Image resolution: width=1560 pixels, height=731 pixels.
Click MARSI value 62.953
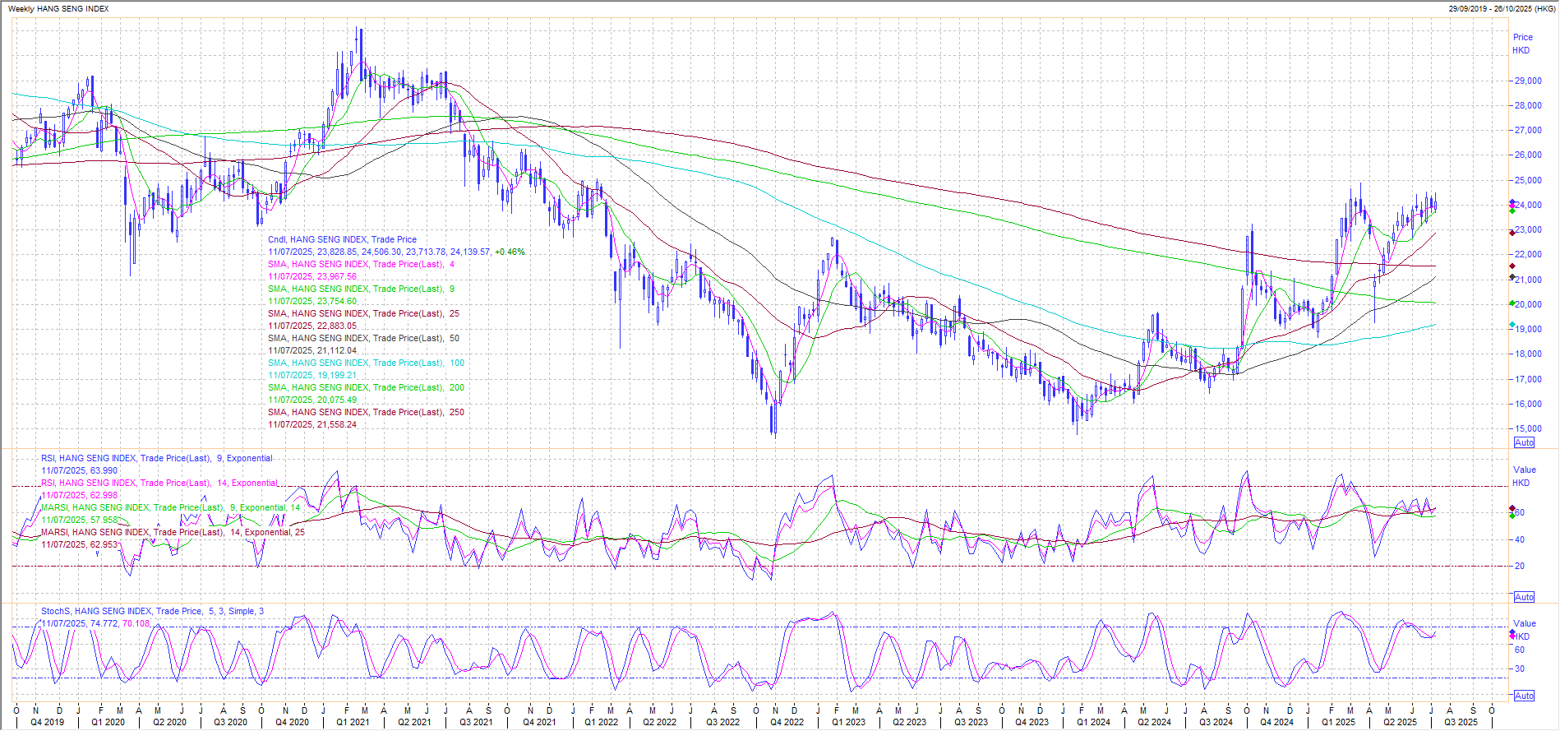click(x=80, y=545)
